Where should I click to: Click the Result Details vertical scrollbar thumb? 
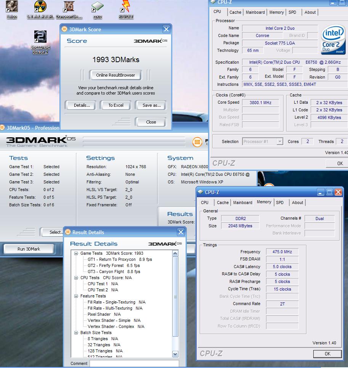click(175, 297)
